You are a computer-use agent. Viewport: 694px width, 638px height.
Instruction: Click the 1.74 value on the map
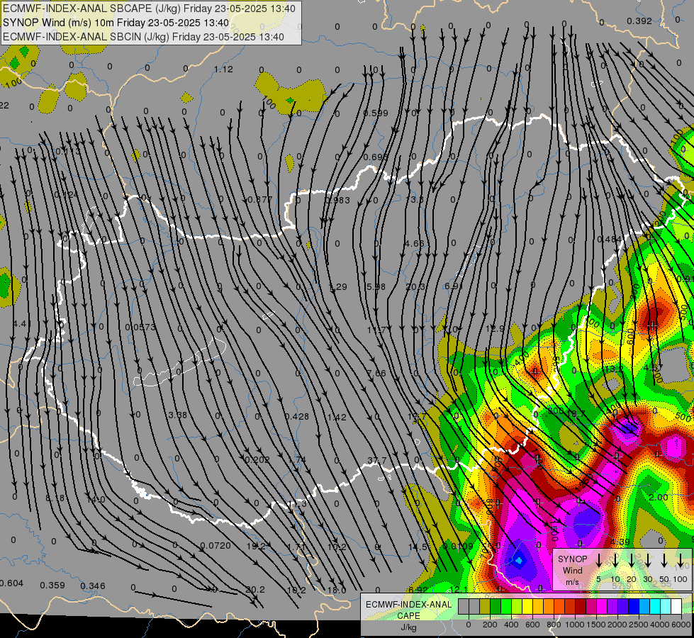coord(298,459)
